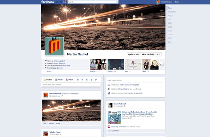The width and height of the screenshot is (210, 137).
Task: Open Martin Neuhof profile link in the top bar
Action: coord(166,2)
